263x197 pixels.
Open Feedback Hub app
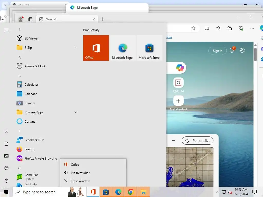coord(47,140)
